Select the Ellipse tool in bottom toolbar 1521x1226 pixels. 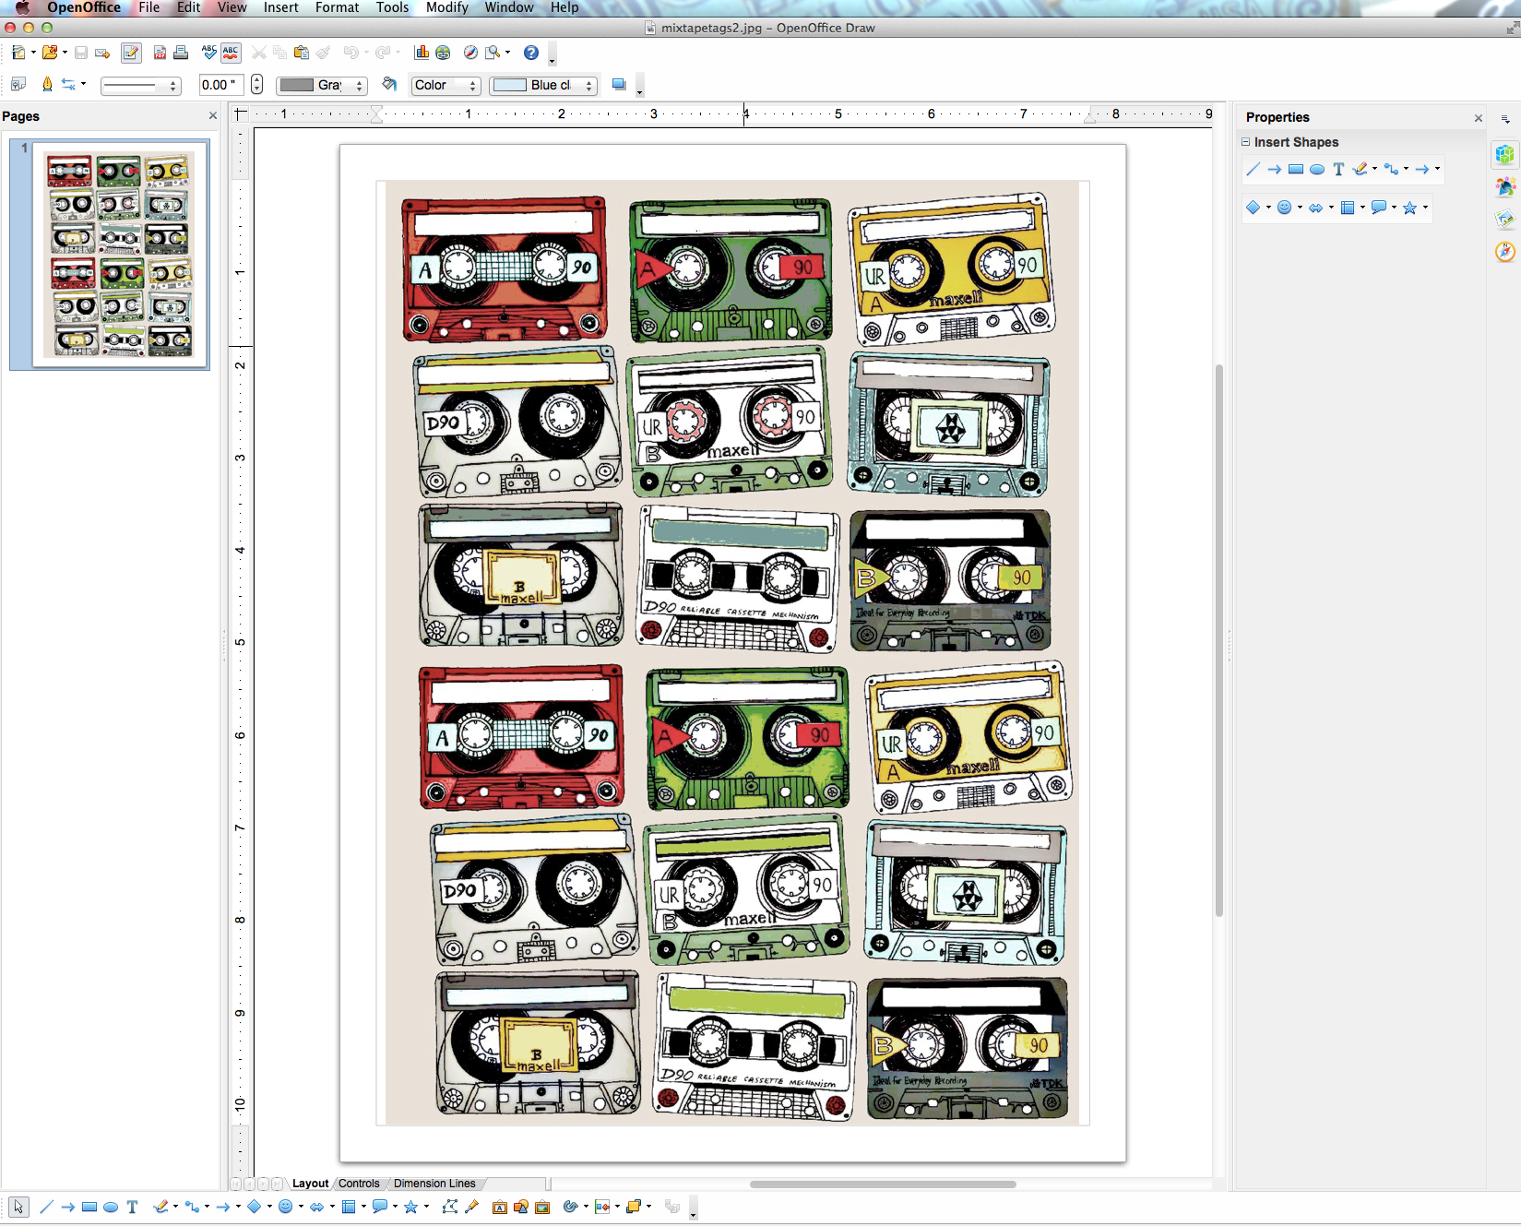pyautogui.click(x=111, y=1207)
